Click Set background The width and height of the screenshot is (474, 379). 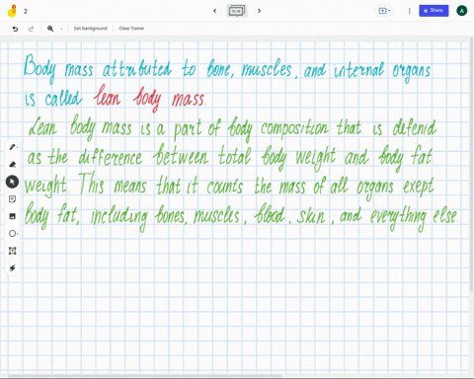coord(91,29)
